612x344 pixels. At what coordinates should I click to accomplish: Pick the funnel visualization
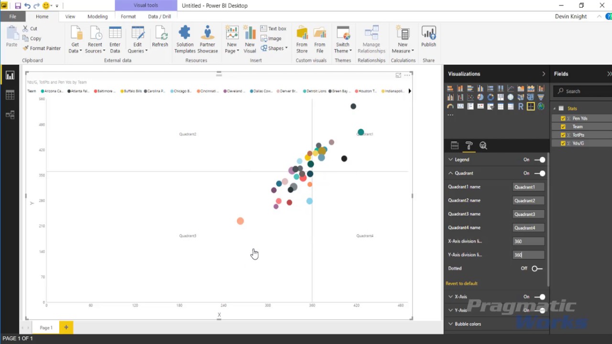(x=541, y=97)
